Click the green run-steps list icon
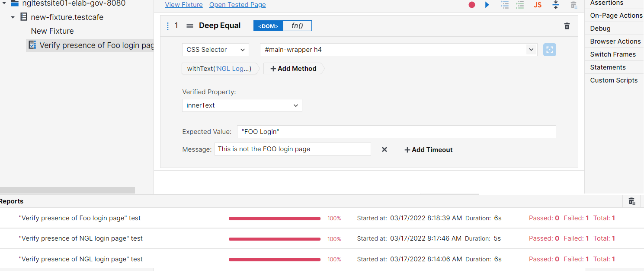 coord(520,5)
